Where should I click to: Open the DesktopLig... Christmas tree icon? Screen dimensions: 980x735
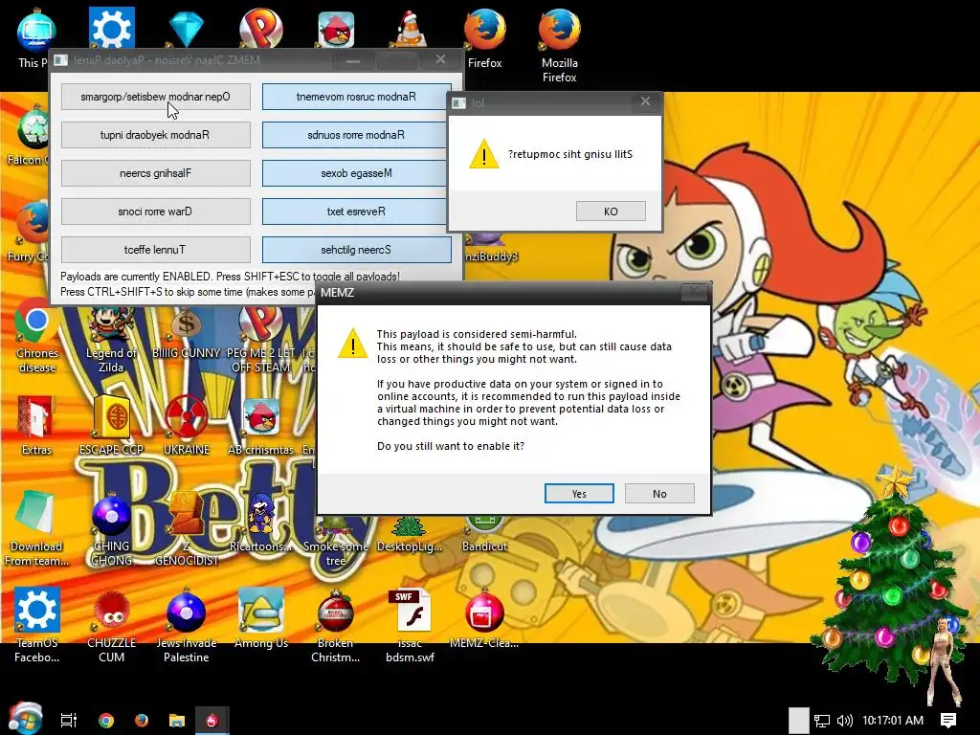pos(410,534)
